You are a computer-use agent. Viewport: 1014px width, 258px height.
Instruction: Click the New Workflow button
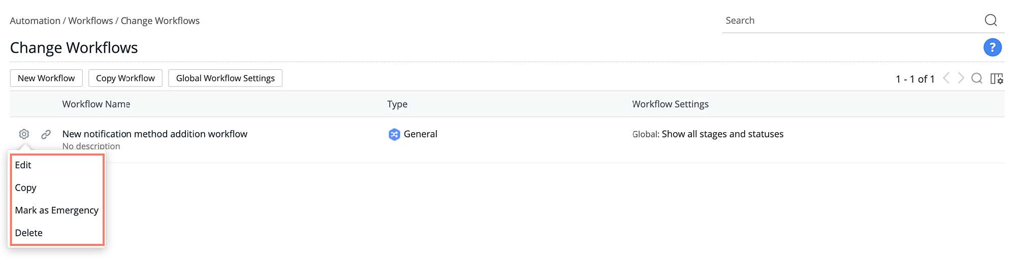(x=46, y=78)
